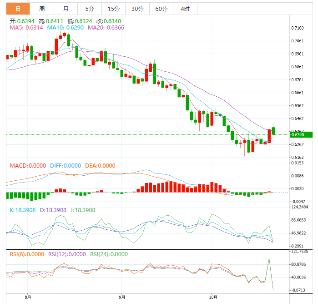This screenshot has height=307, width=318.
Task: Click the MACD:0.0000 indicator label
Action: pyautogui.click(x=28, y=166)
